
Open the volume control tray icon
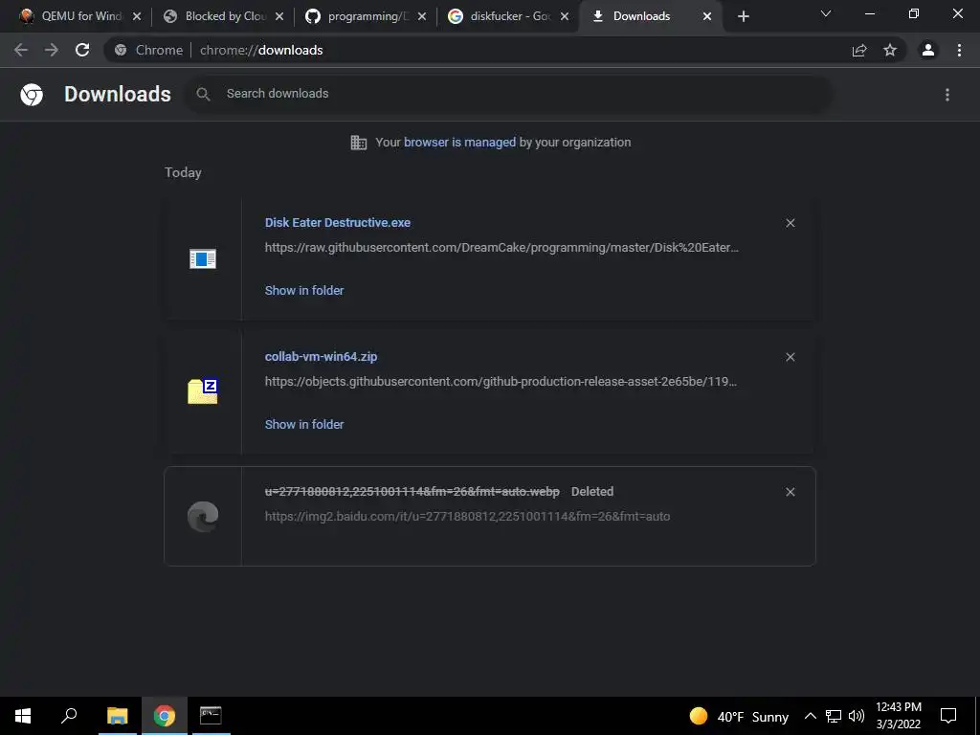857,716
